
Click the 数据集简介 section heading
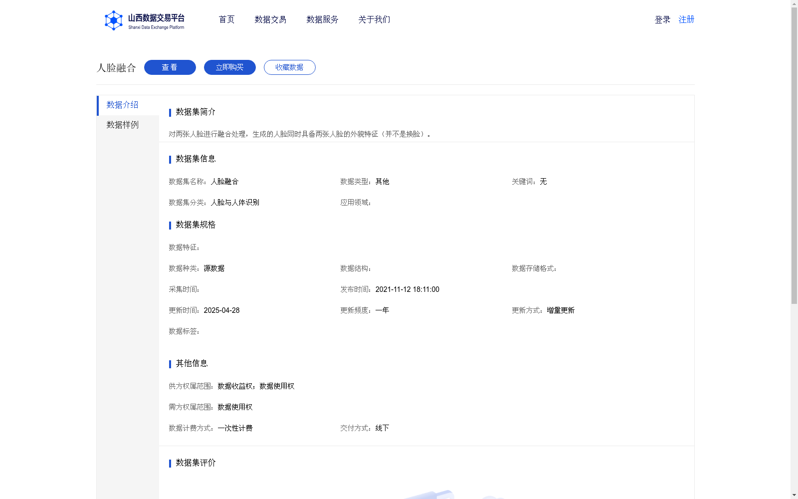coord(196,112)
